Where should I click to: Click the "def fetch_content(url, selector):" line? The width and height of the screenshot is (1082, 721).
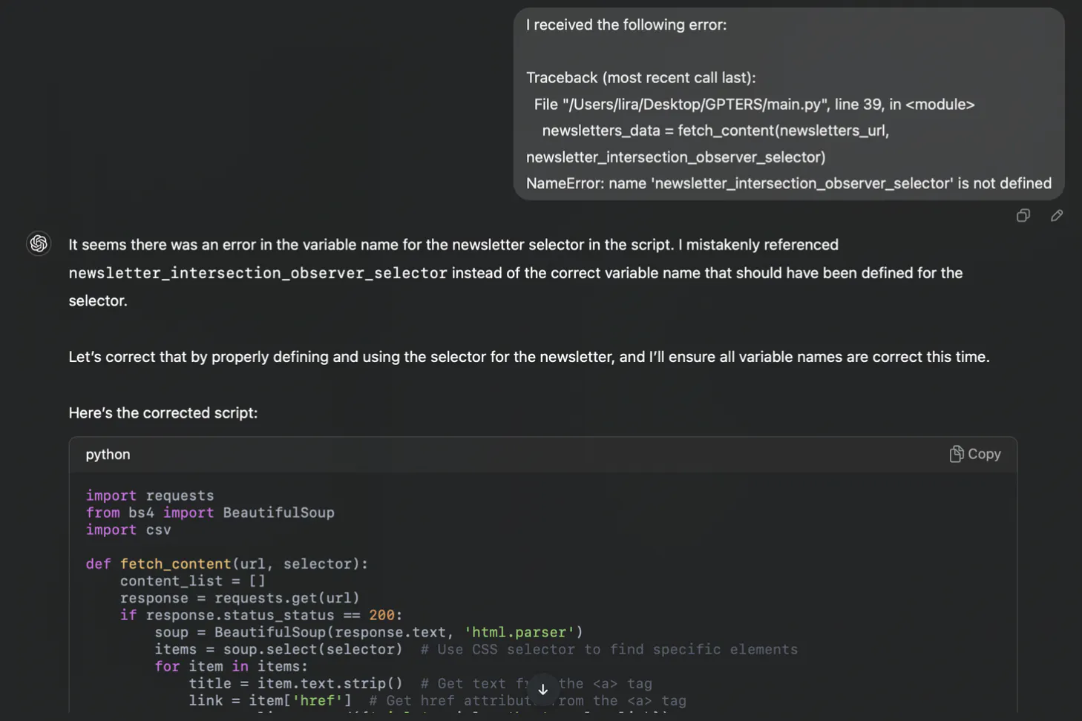click(226, 564)
